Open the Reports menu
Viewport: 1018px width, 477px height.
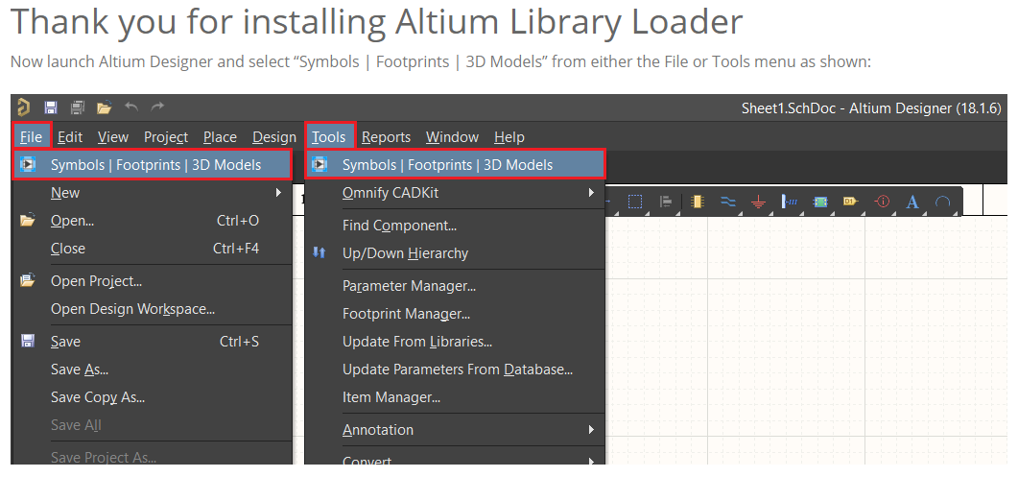click(x=387, y=137)
